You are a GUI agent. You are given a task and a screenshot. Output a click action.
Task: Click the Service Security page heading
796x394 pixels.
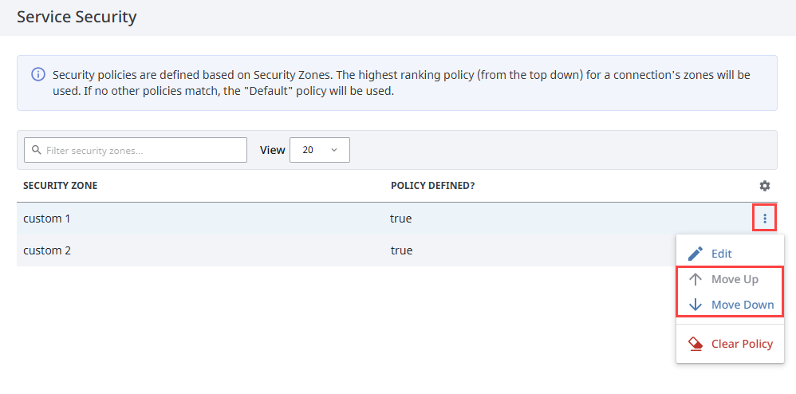click(x=77, y=17)
